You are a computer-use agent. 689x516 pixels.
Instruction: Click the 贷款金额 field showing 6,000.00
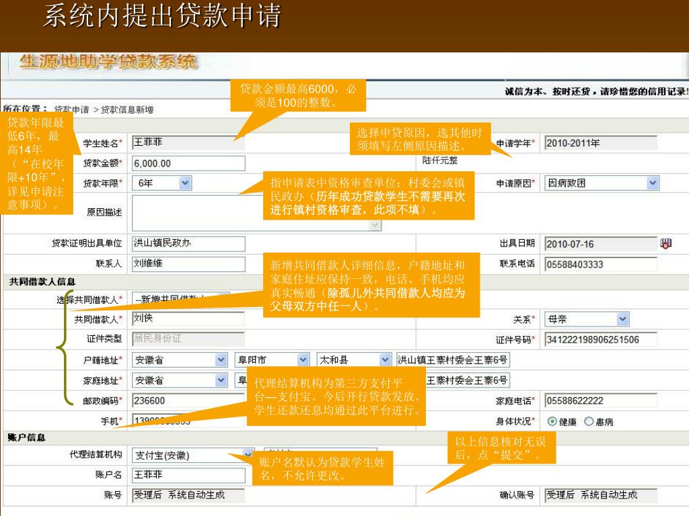click(x=188, y=163)
